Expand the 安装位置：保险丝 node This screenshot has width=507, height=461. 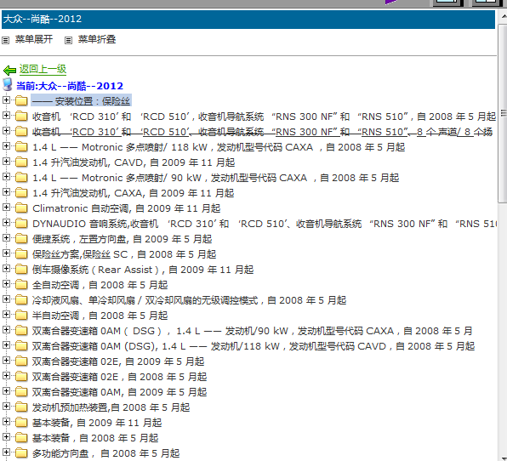tap(6, 100)
